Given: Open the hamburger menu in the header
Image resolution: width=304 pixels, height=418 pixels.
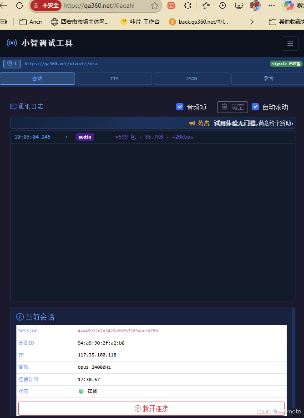Looking at the screenshot, I should point(290,43).
